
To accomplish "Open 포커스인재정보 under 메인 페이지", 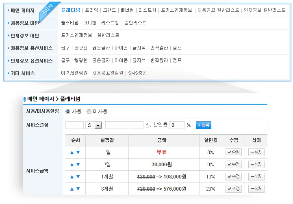I will (177, 10).
